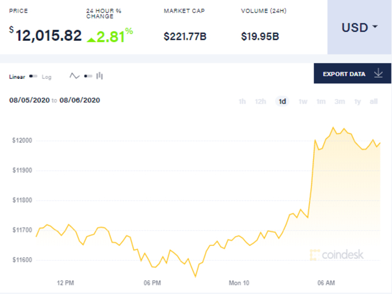This screenshot has height=294, width=392.
Task: Open the USD currency dropdown
Action: [359, 27]
